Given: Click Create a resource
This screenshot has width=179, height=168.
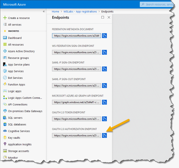Looking at the screenshot, I should coord(19,18).
